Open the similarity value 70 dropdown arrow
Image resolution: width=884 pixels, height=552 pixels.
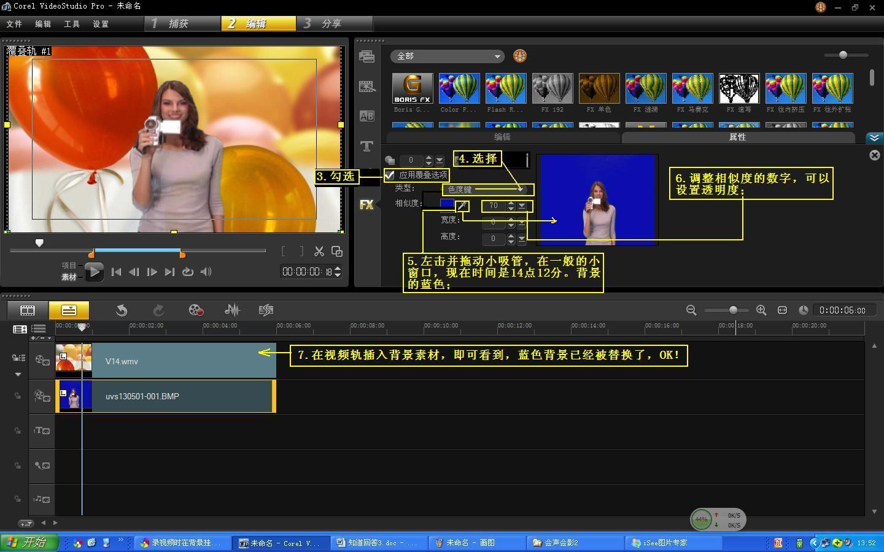pyautogui.click(x=522, y=205)
